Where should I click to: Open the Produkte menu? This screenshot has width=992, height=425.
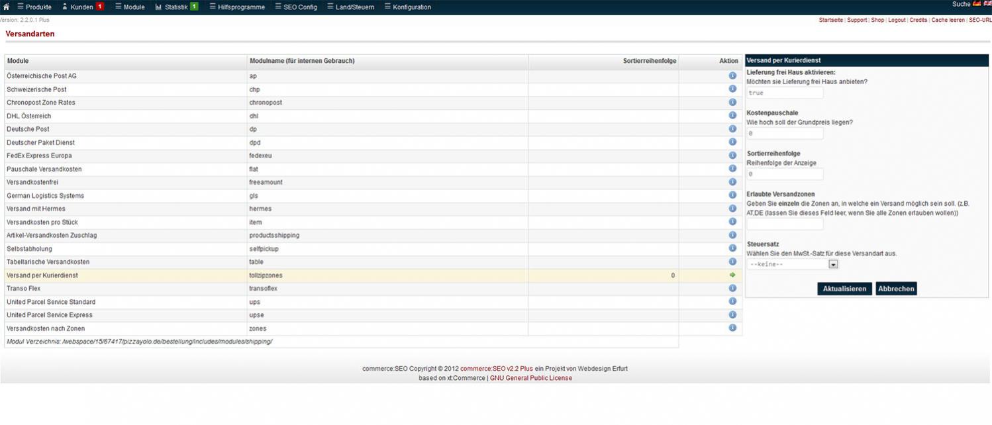pyautogui.click(x=34, y=7)
